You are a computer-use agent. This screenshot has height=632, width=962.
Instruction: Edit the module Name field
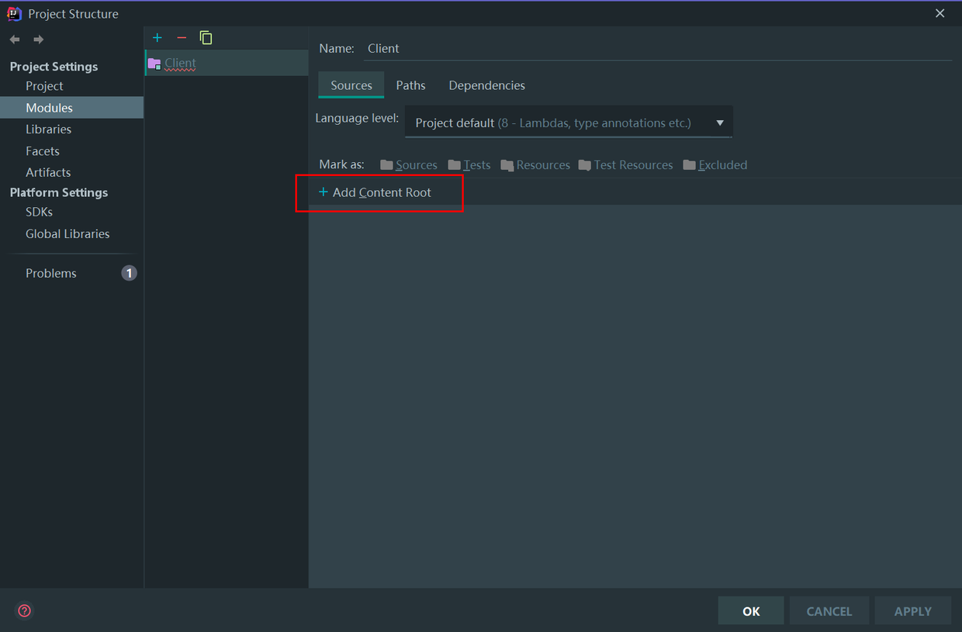[658, 48]
